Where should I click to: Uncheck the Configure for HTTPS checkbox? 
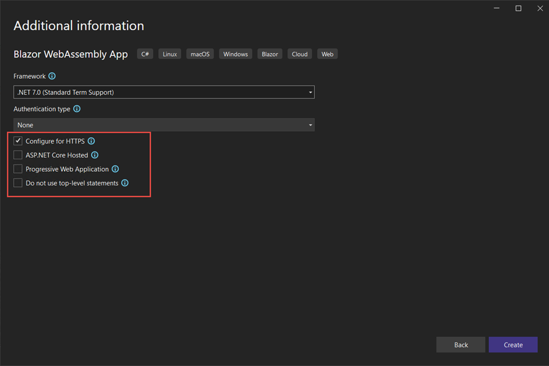pos(18,141)
